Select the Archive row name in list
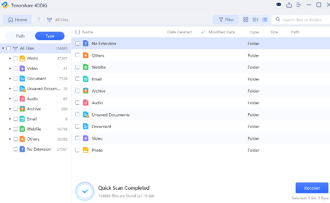The width and height of the screenshot is (330, 203). [98, 91]
